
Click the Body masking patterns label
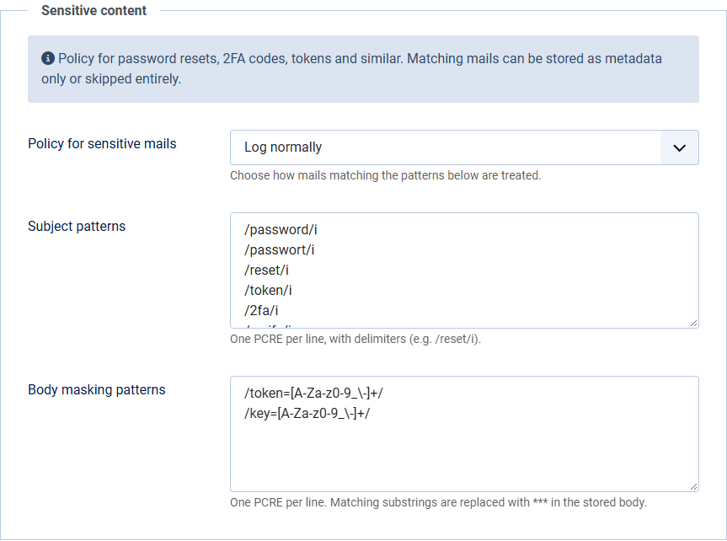coord(96,390)
